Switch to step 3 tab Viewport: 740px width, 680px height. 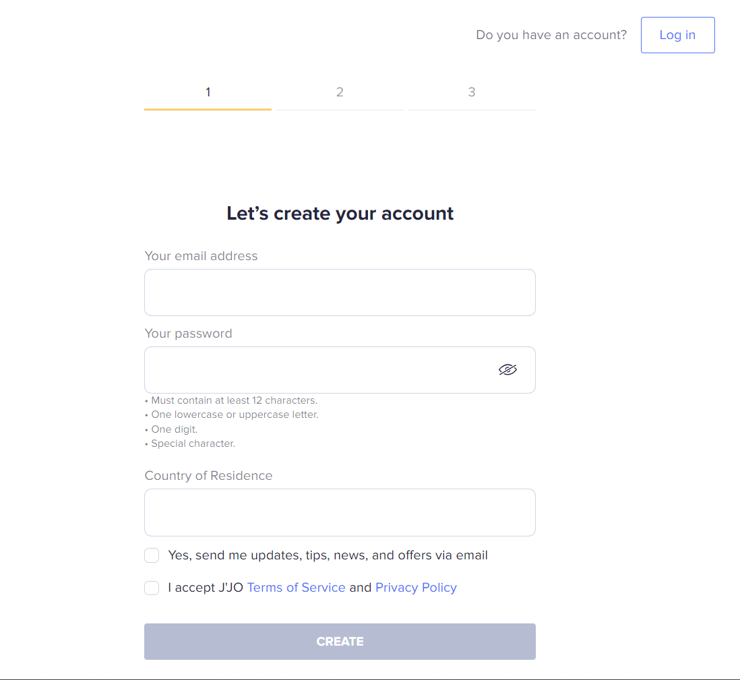coord(472,92)
